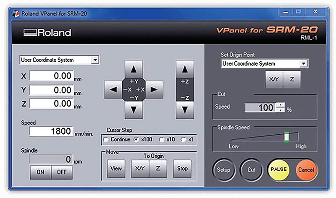Click the 1800 mm/min speed field
336x198 pixels.
point(51,131)
